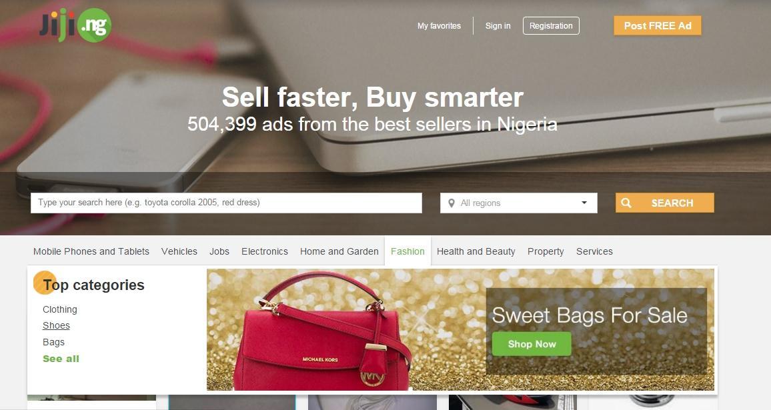Open the Home and Garden tab
Screen dimensions: 771x410
tap(339, 251)
